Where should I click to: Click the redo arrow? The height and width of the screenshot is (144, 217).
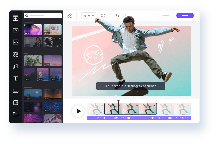(x=125, y=16)
